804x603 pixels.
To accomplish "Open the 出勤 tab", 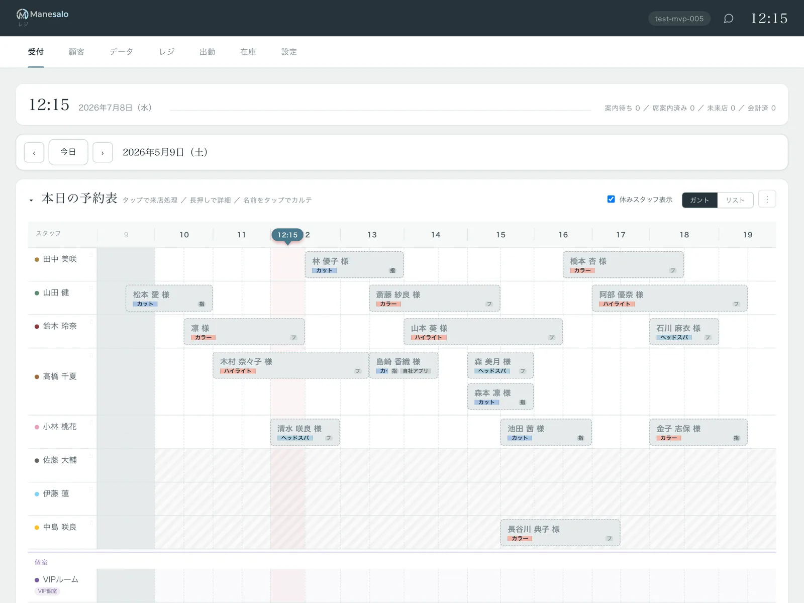I will click(x=208, y=52).
